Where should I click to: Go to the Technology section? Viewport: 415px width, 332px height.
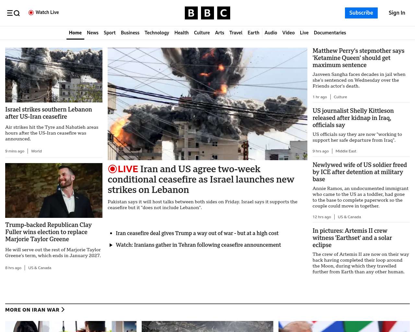click(157, 33)
